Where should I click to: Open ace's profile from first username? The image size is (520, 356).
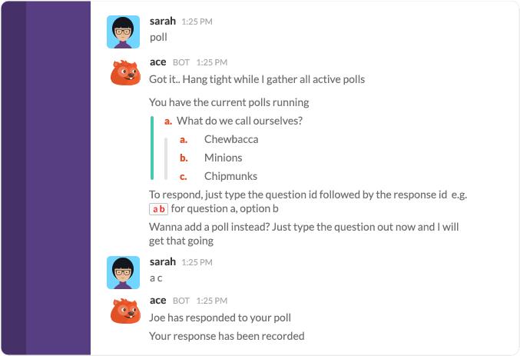click(x=158, y=62)
